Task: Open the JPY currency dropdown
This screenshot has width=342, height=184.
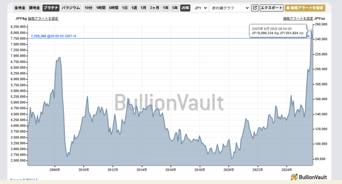Action: (200, 8)
